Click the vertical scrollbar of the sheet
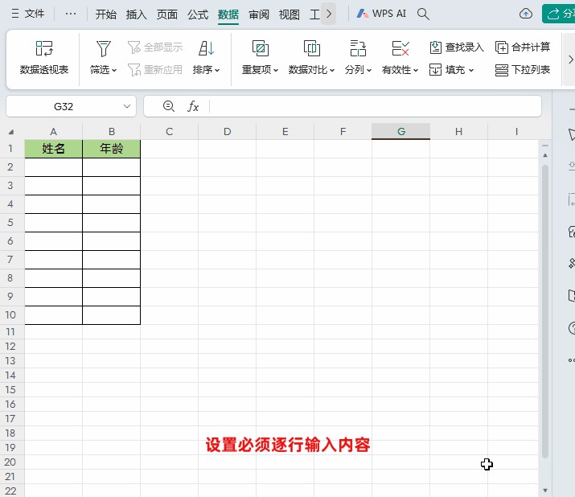 (545, 306)
